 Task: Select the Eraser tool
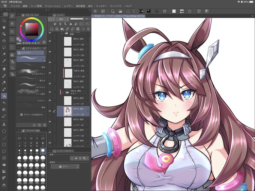(x=4, y=69)
